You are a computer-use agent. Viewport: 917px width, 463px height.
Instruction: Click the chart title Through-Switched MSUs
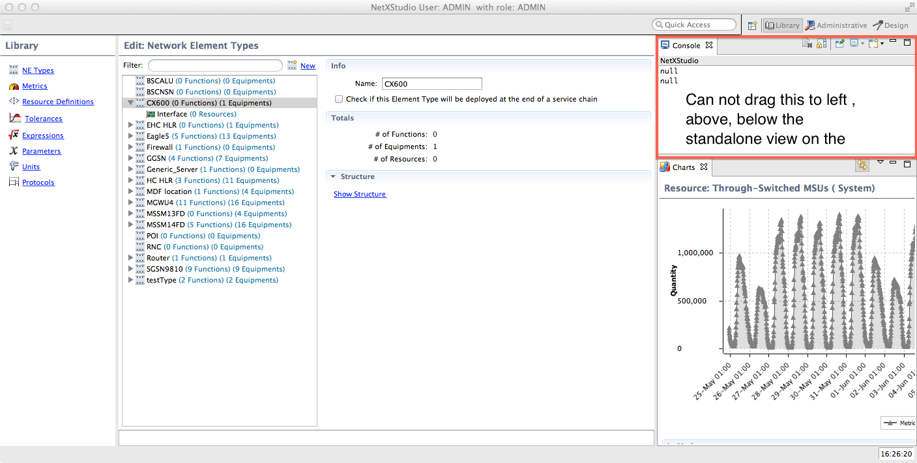pos(769,188)
